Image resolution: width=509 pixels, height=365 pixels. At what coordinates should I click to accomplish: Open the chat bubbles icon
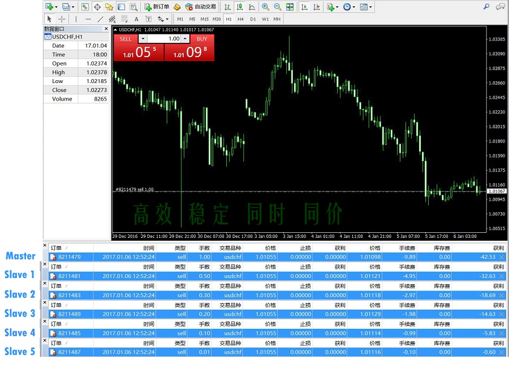pyautogui.click(x=501, y=7)
